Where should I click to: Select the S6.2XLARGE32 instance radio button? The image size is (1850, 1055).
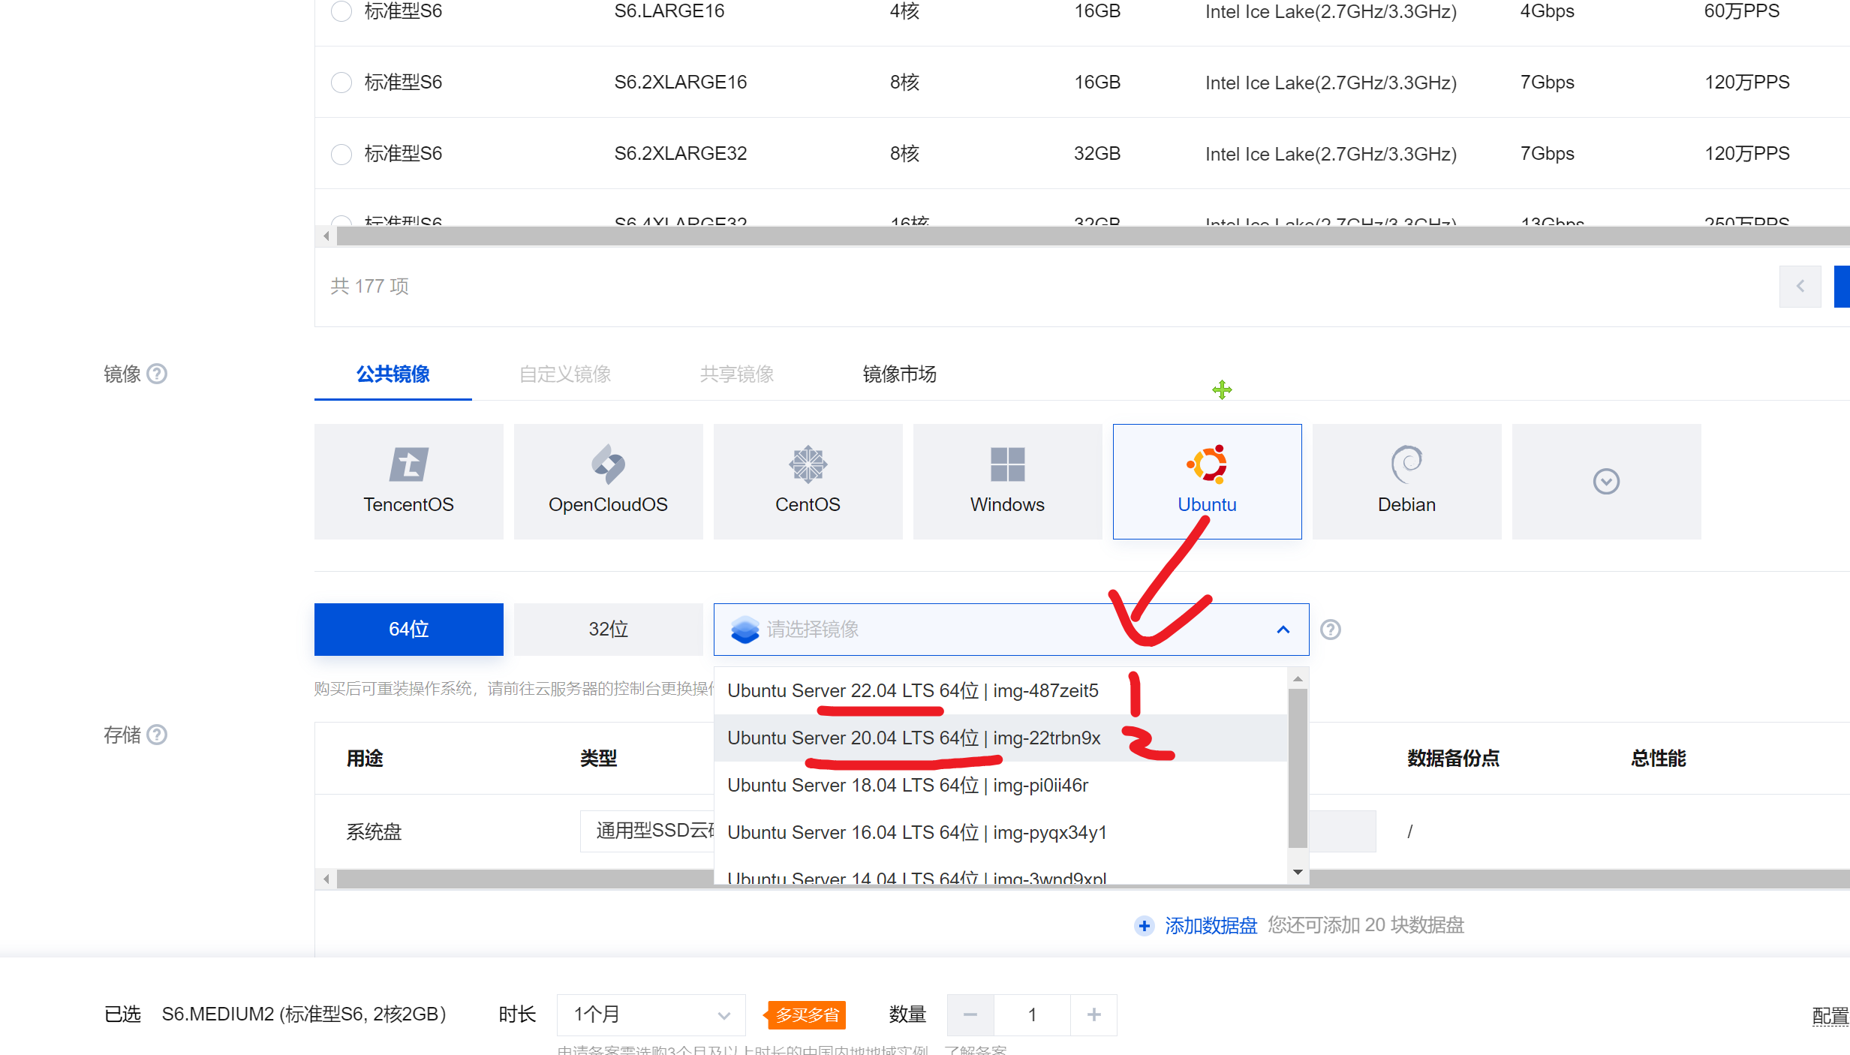[x=341, y=154]
